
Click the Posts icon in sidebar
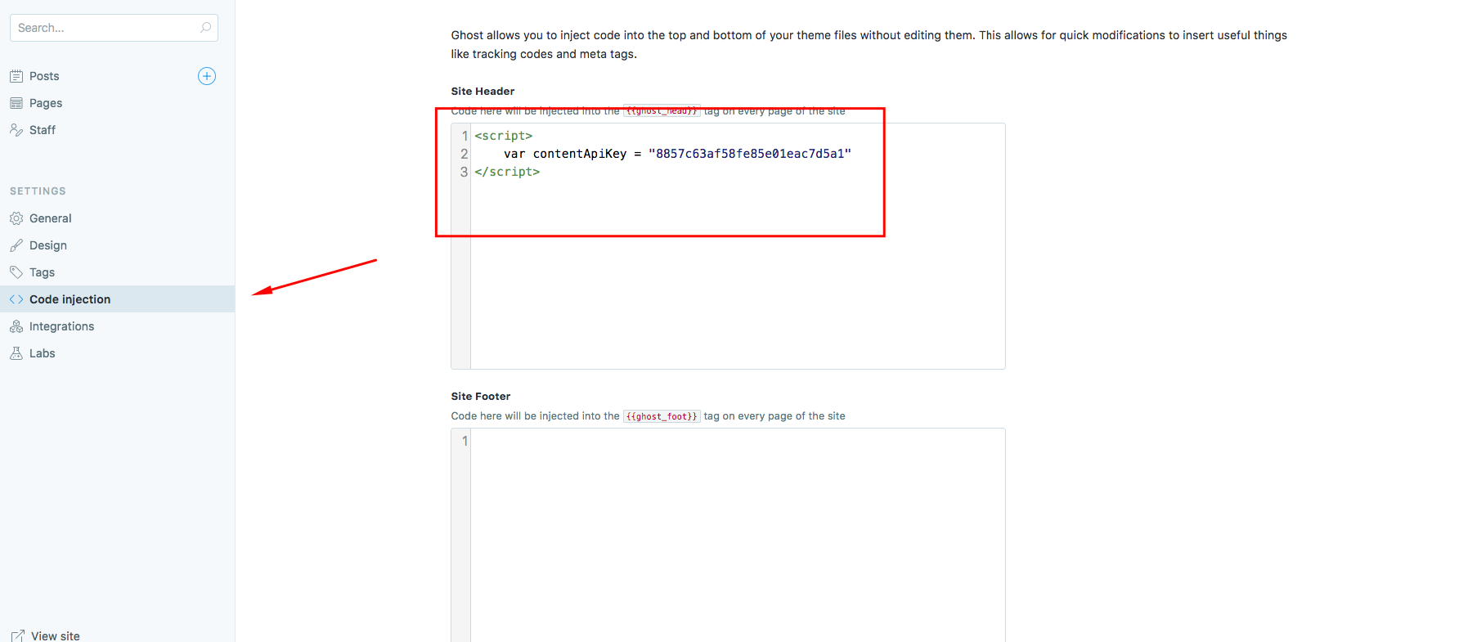(16, 76)
